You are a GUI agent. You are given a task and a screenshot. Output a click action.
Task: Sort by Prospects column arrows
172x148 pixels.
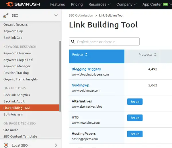tap(155, 55)
